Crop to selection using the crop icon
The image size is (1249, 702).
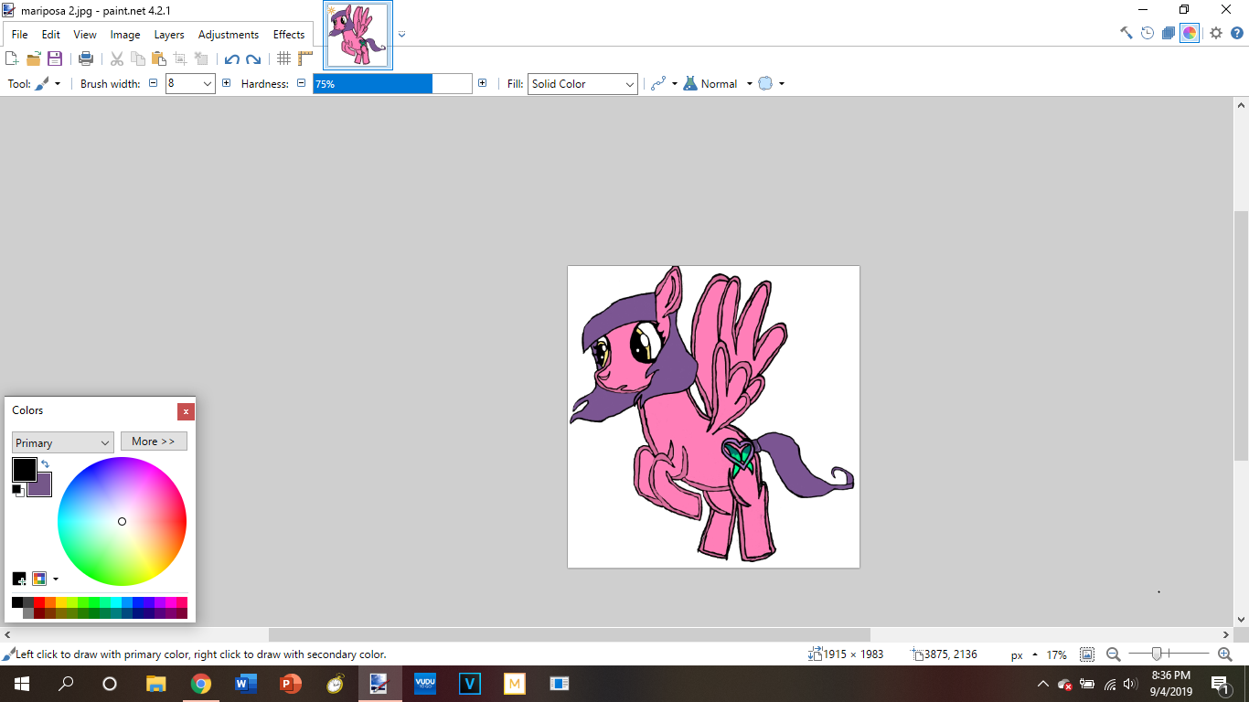(180, 58)
